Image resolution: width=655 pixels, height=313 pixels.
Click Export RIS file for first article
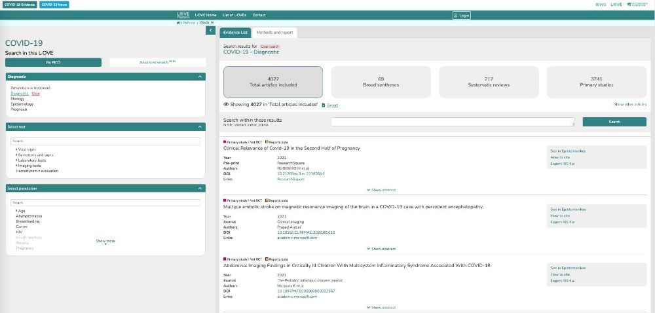[562, 163]
